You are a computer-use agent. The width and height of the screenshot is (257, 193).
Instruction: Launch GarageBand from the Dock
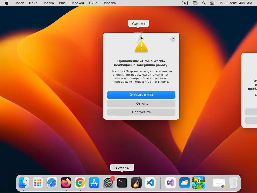click(136, 182)
